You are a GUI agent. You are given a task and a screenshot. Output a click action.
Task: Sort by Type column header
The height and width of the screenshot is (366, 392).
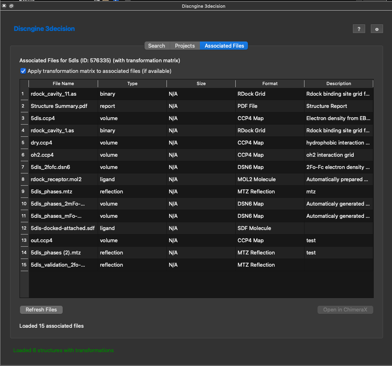click(132, 83)
